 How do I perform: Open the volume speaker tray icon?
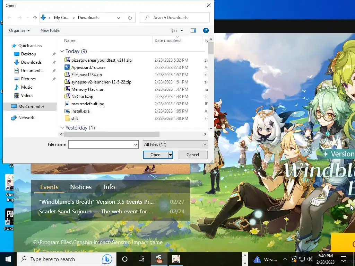tap(310, 259)
